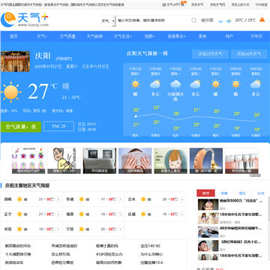
Task: Open the 历史天气 top link
Action: (x=197, y=4)
